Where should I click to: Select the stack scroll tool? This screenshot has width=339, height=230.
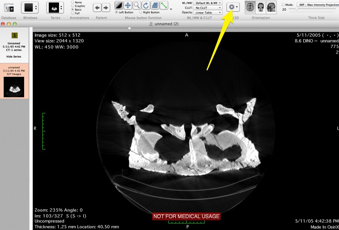(154, 5)
